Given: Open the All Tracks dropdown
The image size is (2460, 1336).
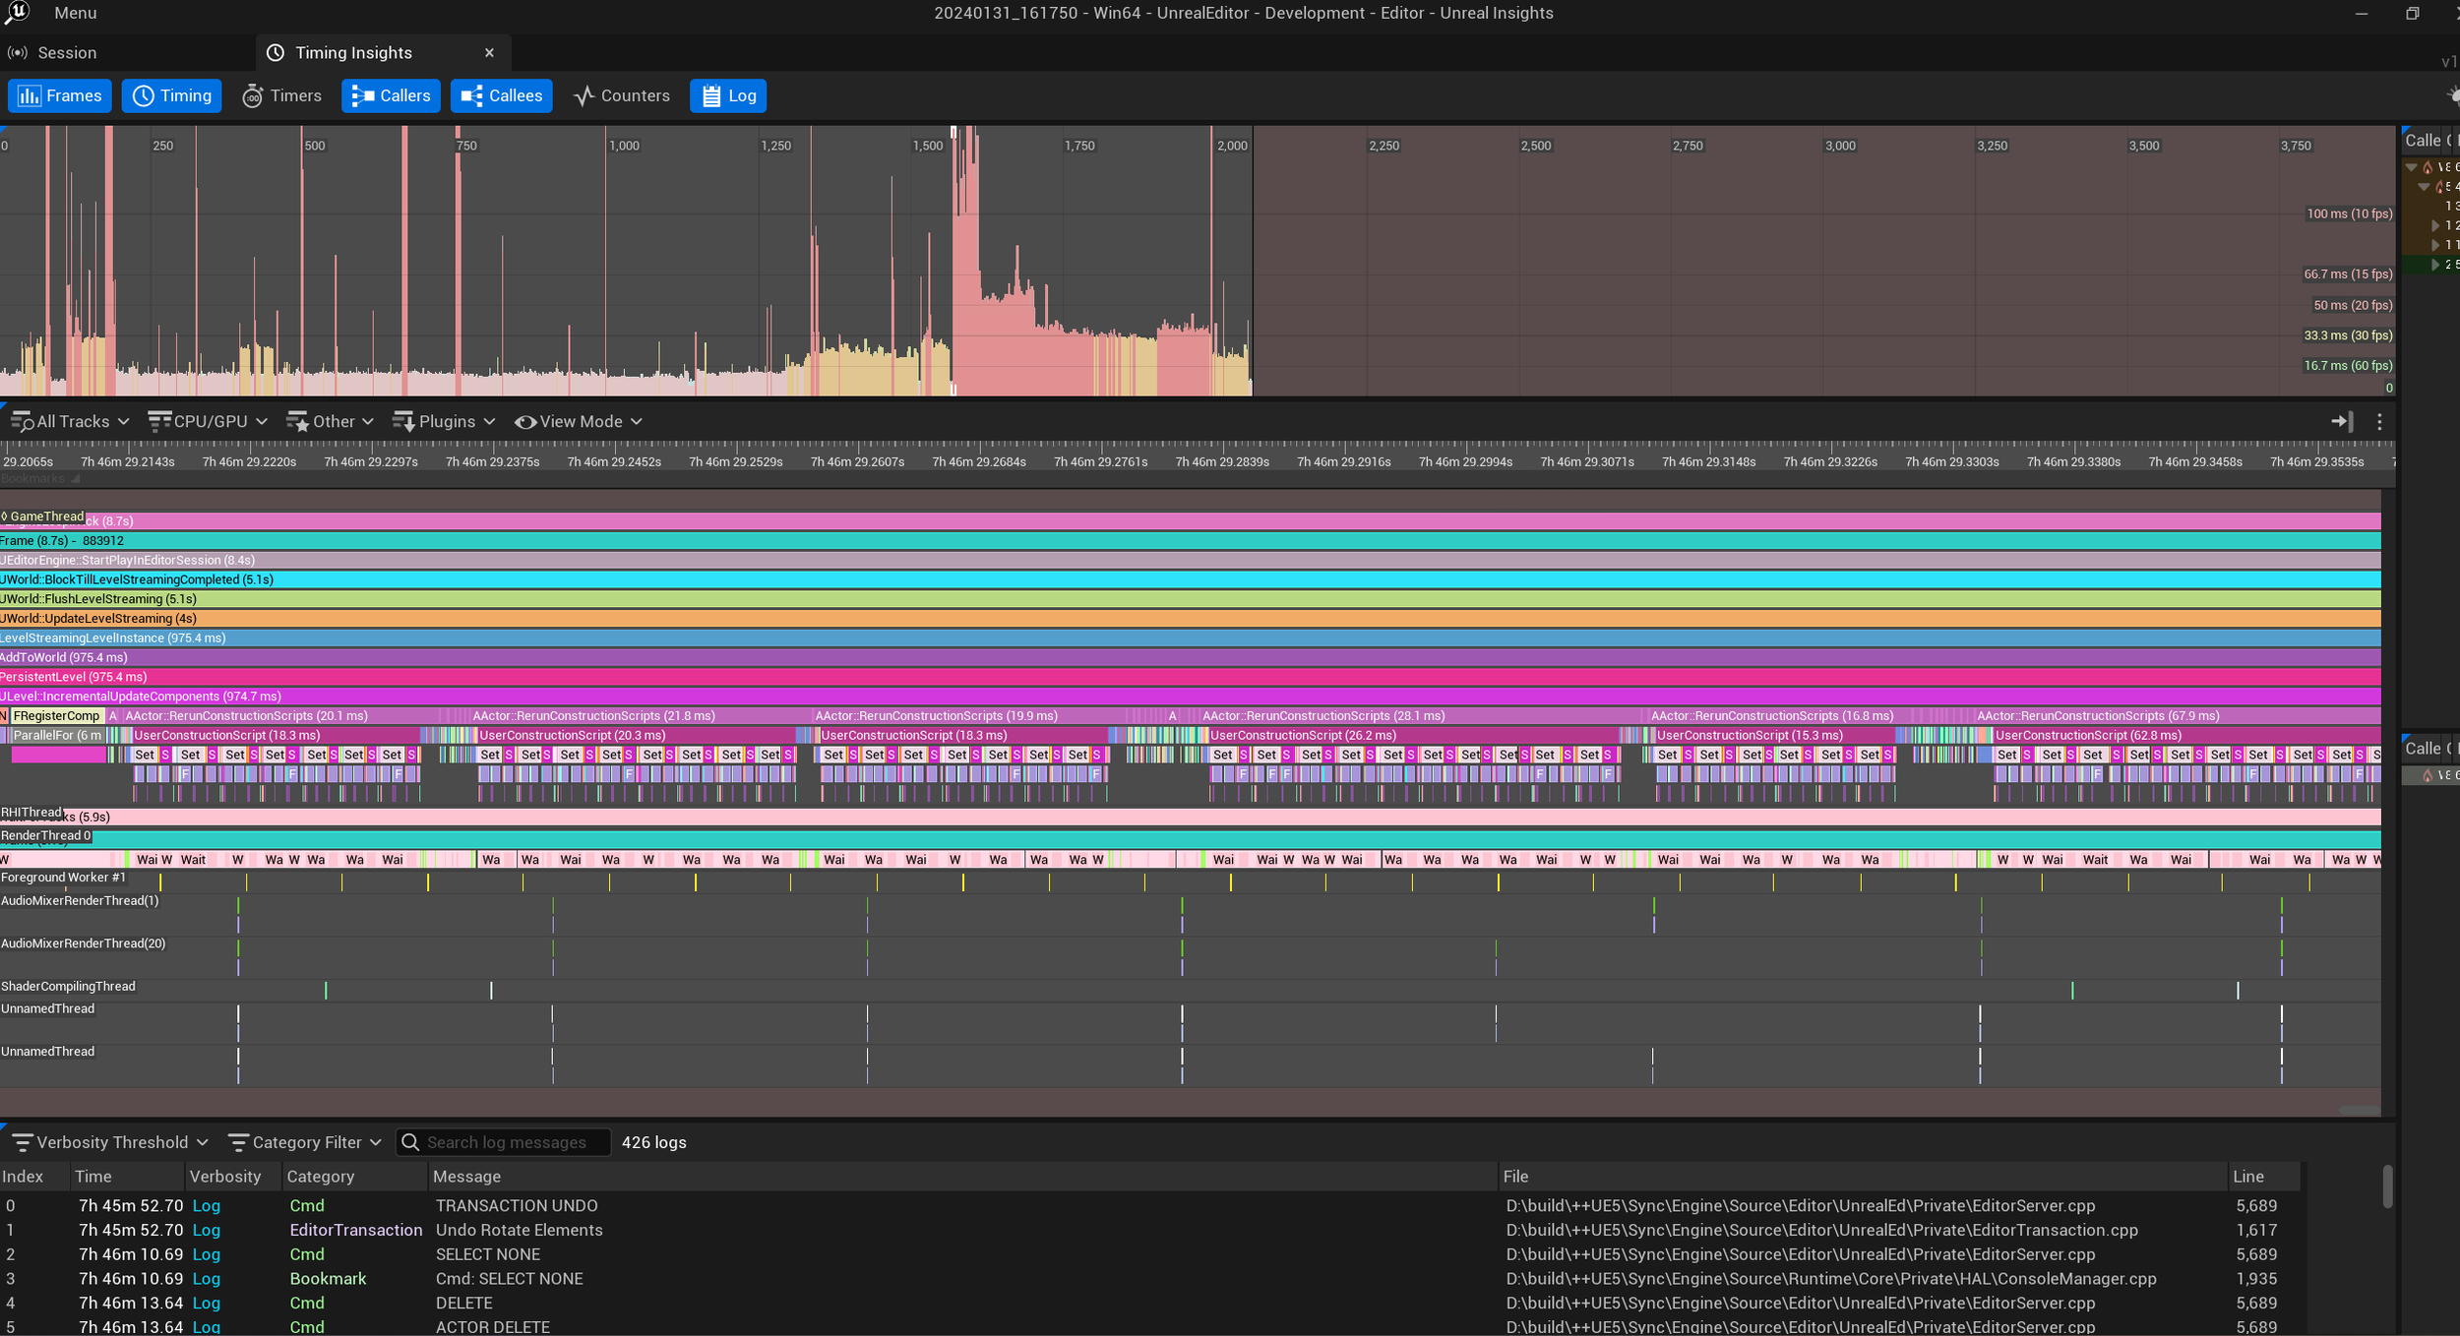Looking at the screenshot, I should click(x=71, y=421).
